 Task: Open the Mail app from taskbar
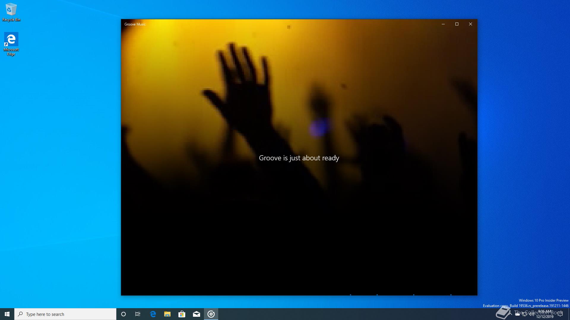pyautogui.click(x=197, y=314)
